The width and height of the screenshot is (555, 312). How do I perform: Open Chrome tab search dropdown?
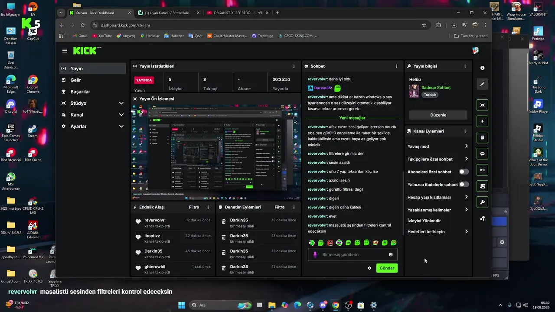pyautogui.click(x=61, y=13)
